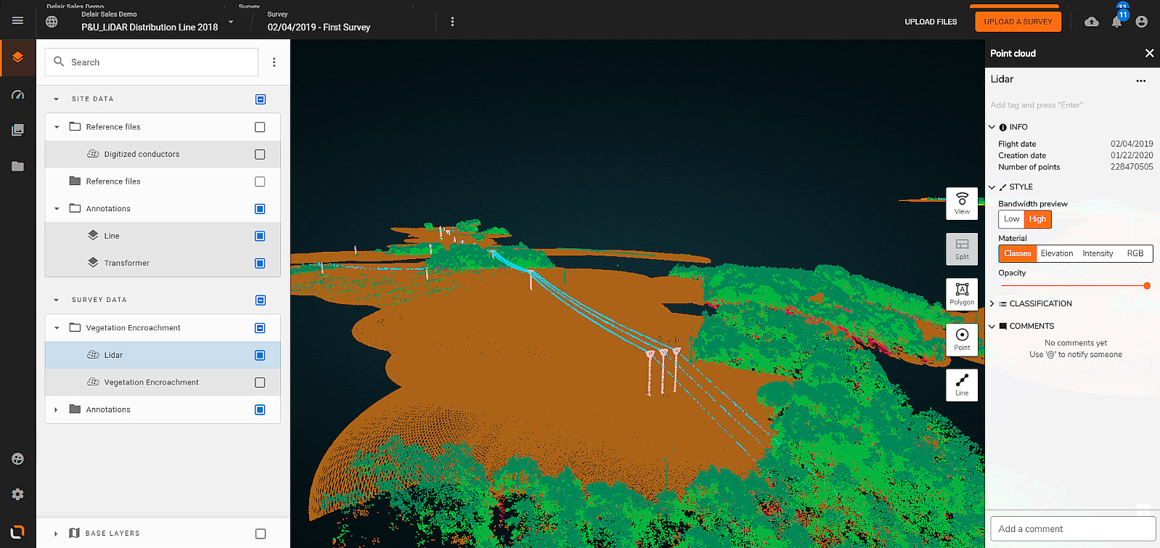Screen dimensions: 1160x548
Task: Collapse the first Reference files folder
Action: click(x=57, y=127)
